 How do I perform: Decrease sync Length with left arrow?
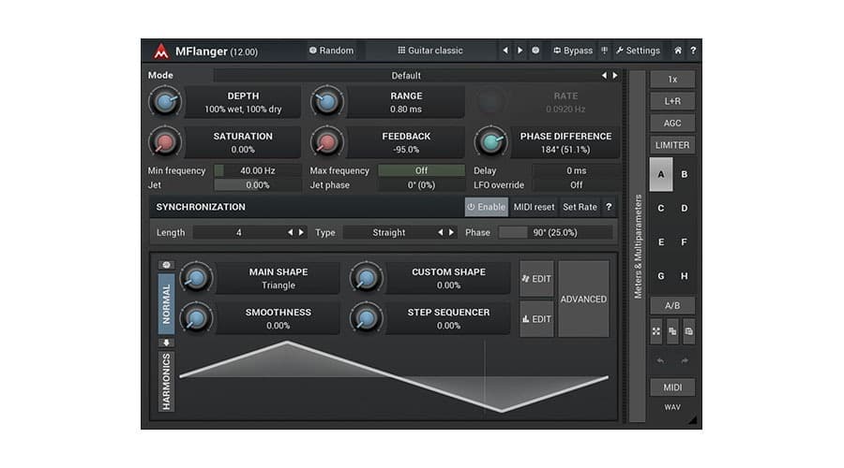[290, 233]
